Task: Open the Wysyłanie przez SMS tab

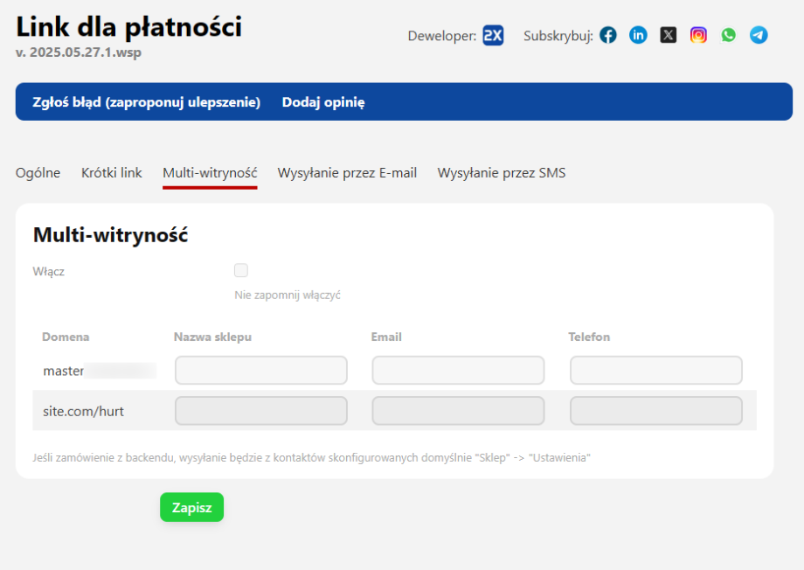Action: coord(502,173)
